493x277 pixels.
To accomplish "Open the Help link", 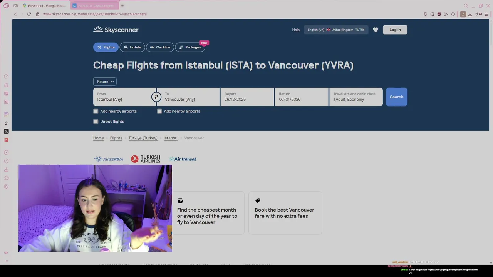I will [296, 30].
